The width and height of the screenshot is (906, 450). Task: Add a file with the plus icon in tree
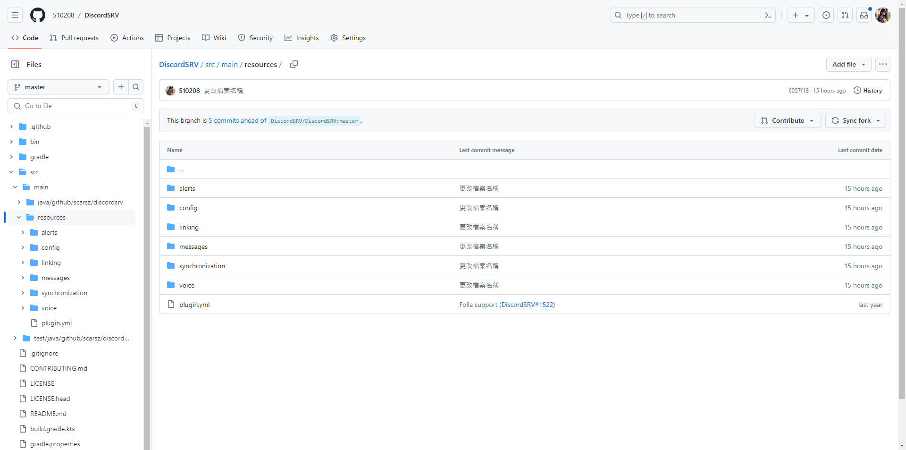[121, 87]
